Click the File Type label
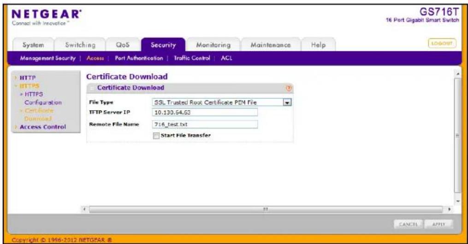This screenshot has width=468, height=244. click(101, 102)
